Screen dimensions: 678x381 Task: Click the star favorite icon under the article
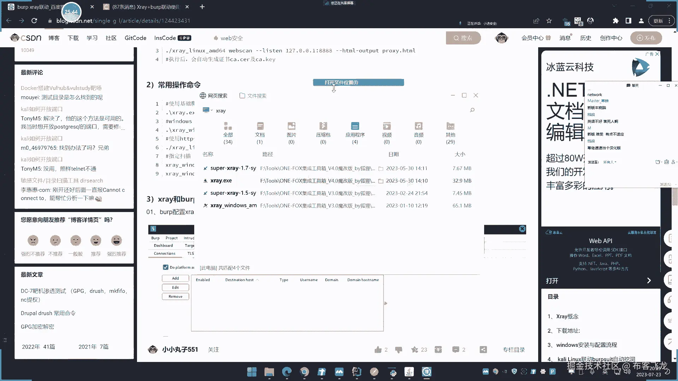415,350
